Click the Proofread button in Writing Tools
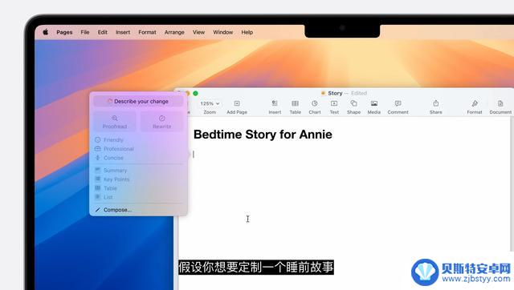The width and height of the screenshot is (514, 290). coord(115,122)
